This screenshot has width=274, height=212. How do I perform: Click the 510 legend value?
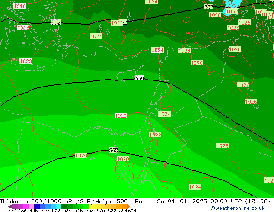pos(45,210)
